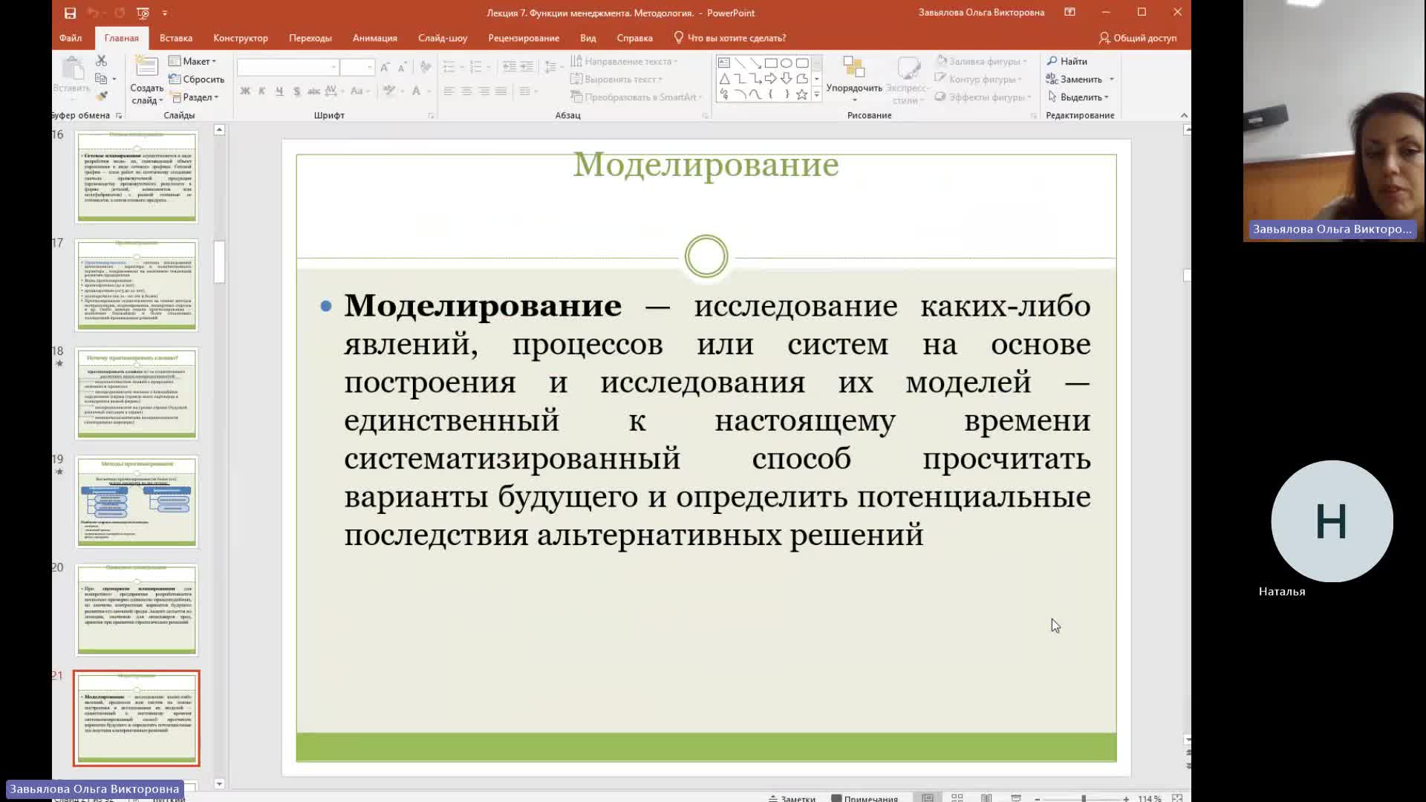Click the Заметки notes button in status bar
This screenshot has height=802, width=1426.
coord(792,798)
